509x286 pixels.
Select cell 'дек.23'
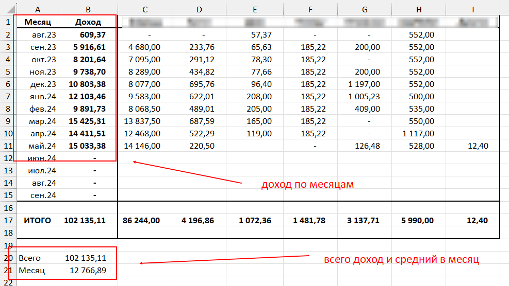[37, 84]
